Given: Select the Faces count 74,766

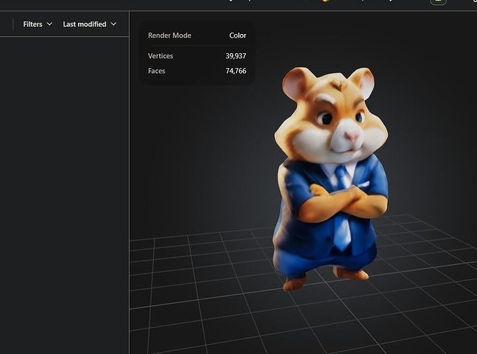Looking at the screenshot, I should pyautogui.click(x=236, y=71).
